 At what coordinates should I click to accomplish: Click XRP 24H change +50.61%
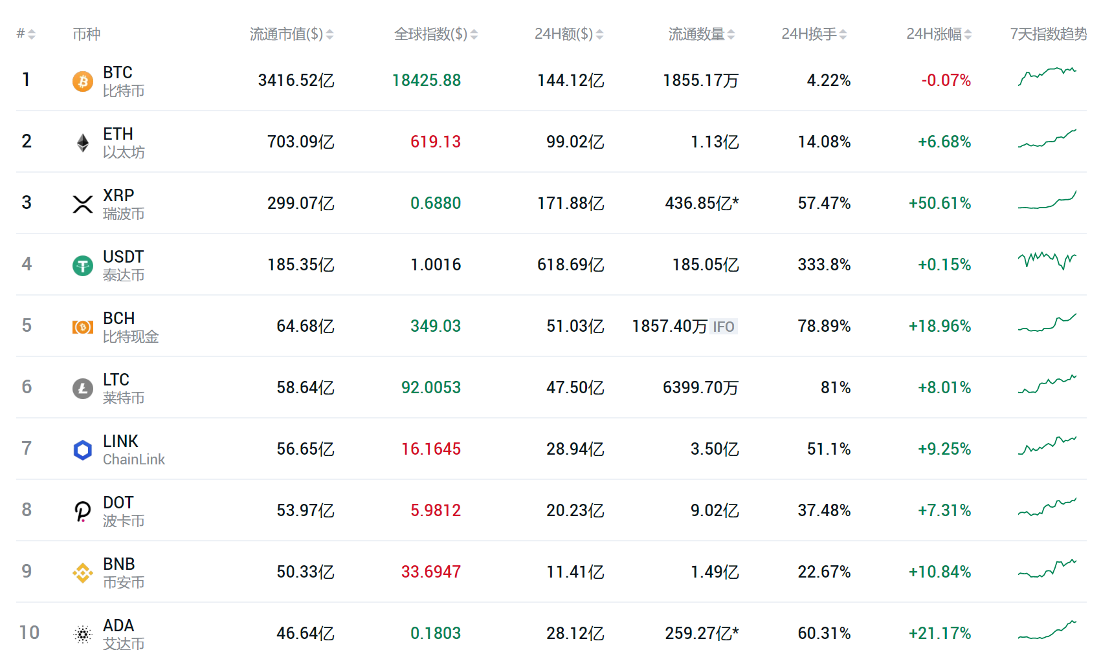(940, 203)
